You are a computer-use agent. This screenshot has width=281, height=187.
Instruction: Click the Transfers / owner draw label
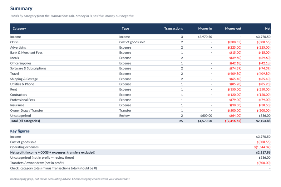37,163
